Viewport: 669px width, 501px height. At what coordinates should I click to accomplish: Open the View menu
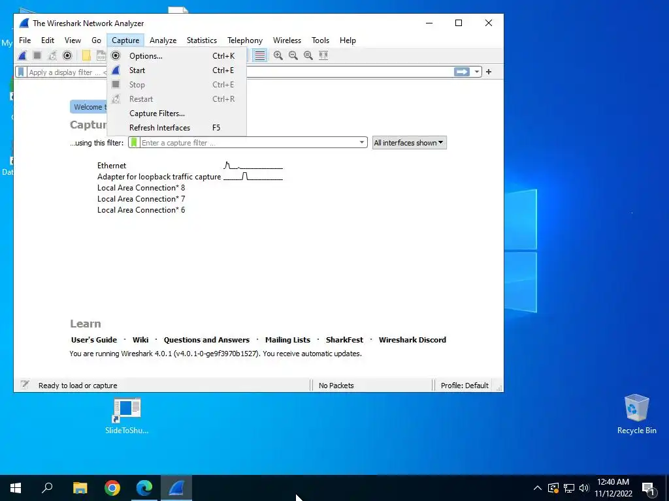pos(73,40)
